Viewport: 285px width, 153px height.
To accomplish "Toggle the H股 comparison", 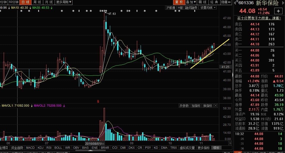I will [180, 8].
